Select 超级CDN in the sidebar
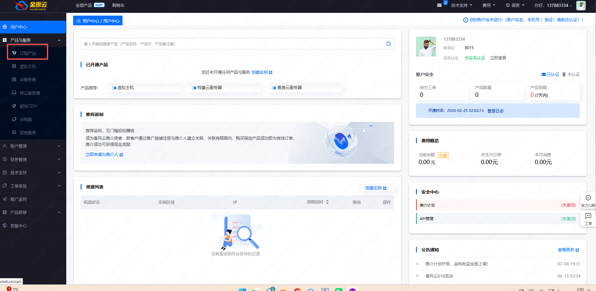 point(28,106)
